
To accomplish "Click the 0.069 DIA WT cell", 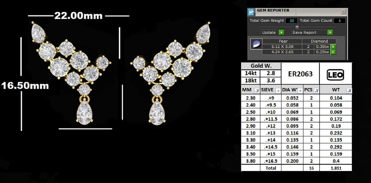I will pos(292,112).
